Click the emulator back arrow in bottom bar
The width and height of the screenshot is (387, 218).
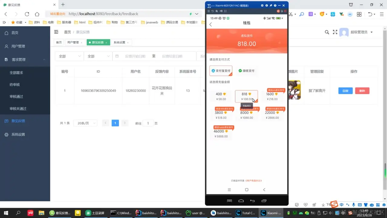252,201
